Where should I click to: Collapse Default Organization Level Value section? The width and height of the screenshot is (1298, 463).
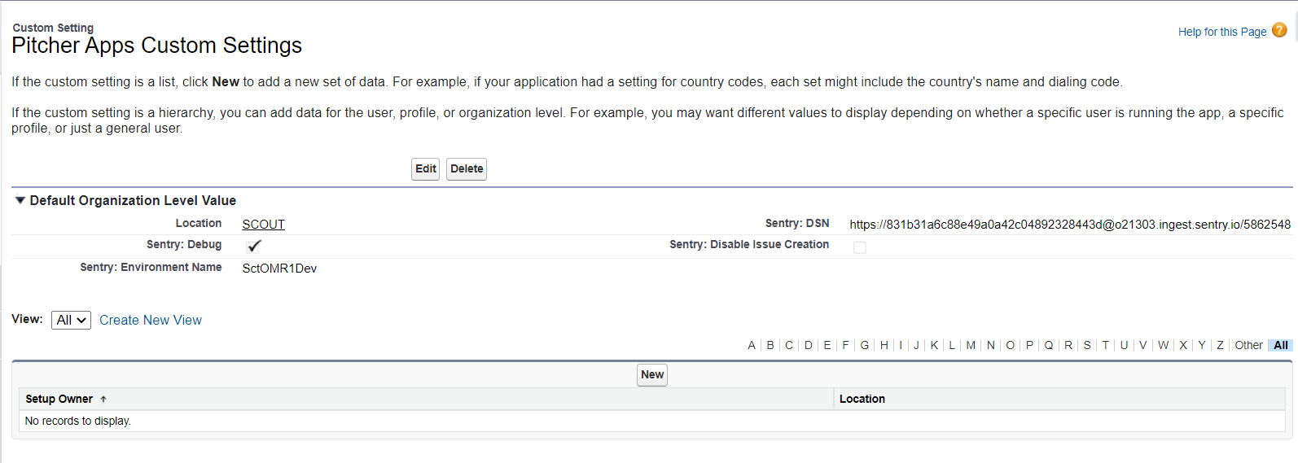[x=20, y=200]
